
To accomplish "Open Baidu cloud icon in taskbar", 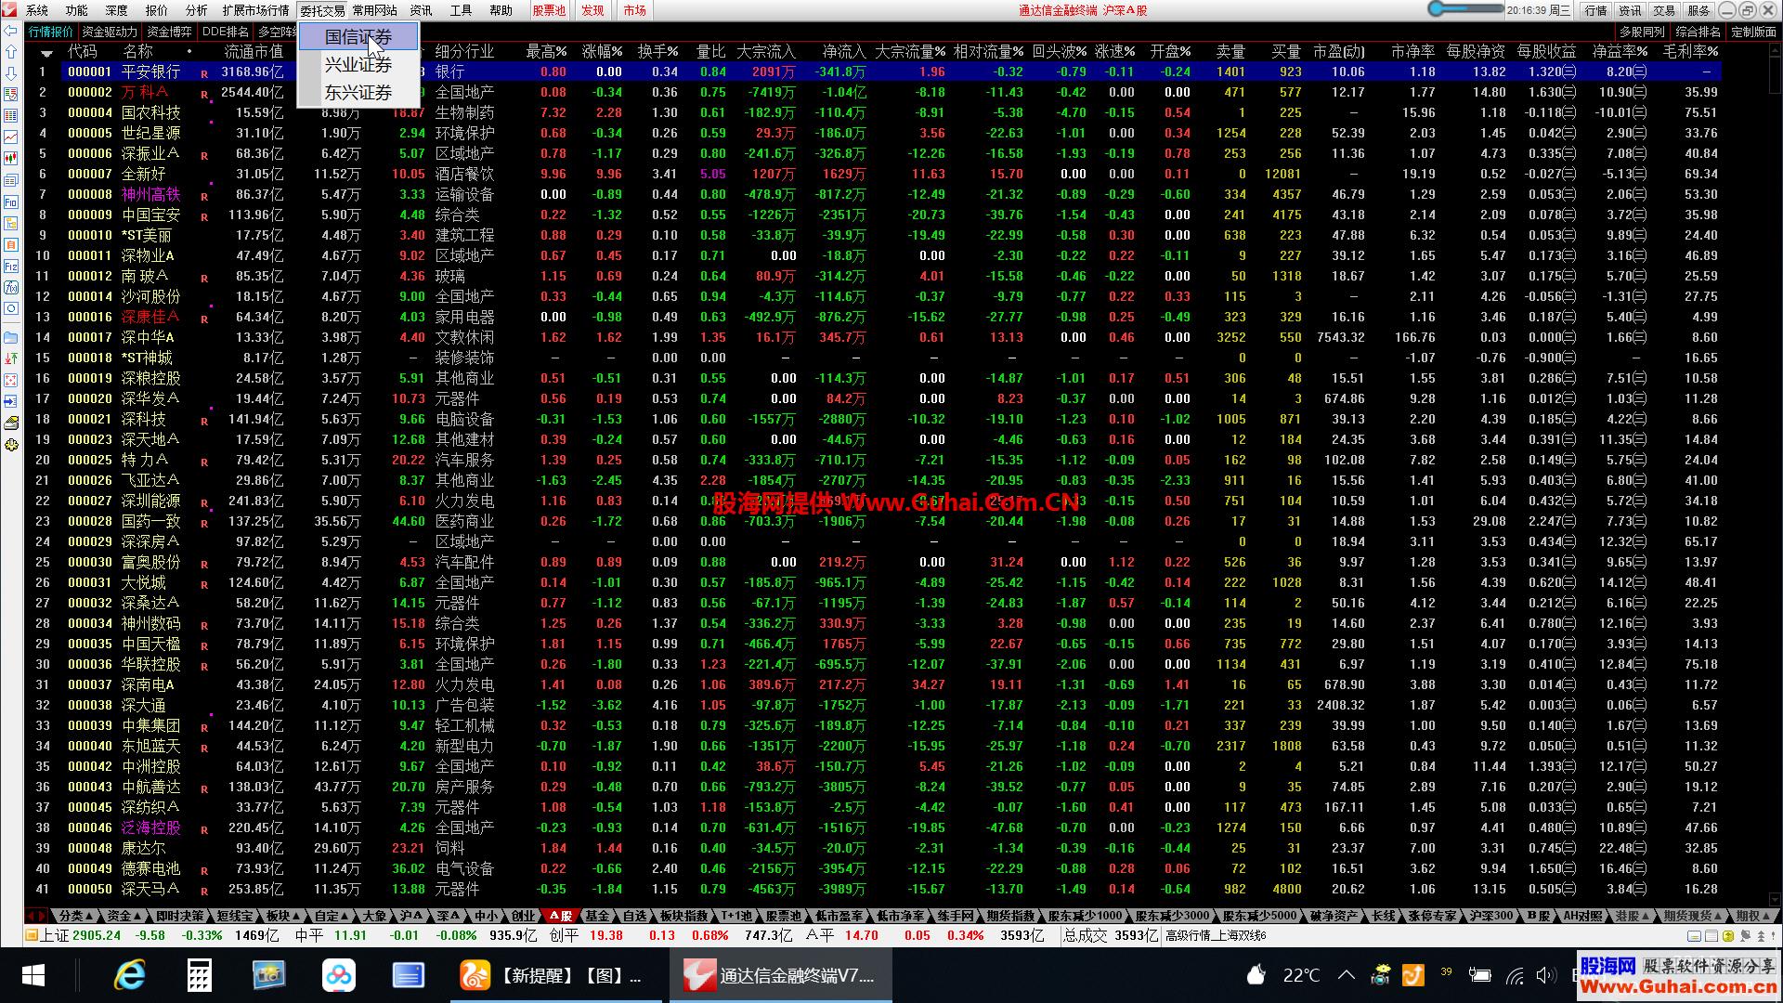I will (339, 975).
